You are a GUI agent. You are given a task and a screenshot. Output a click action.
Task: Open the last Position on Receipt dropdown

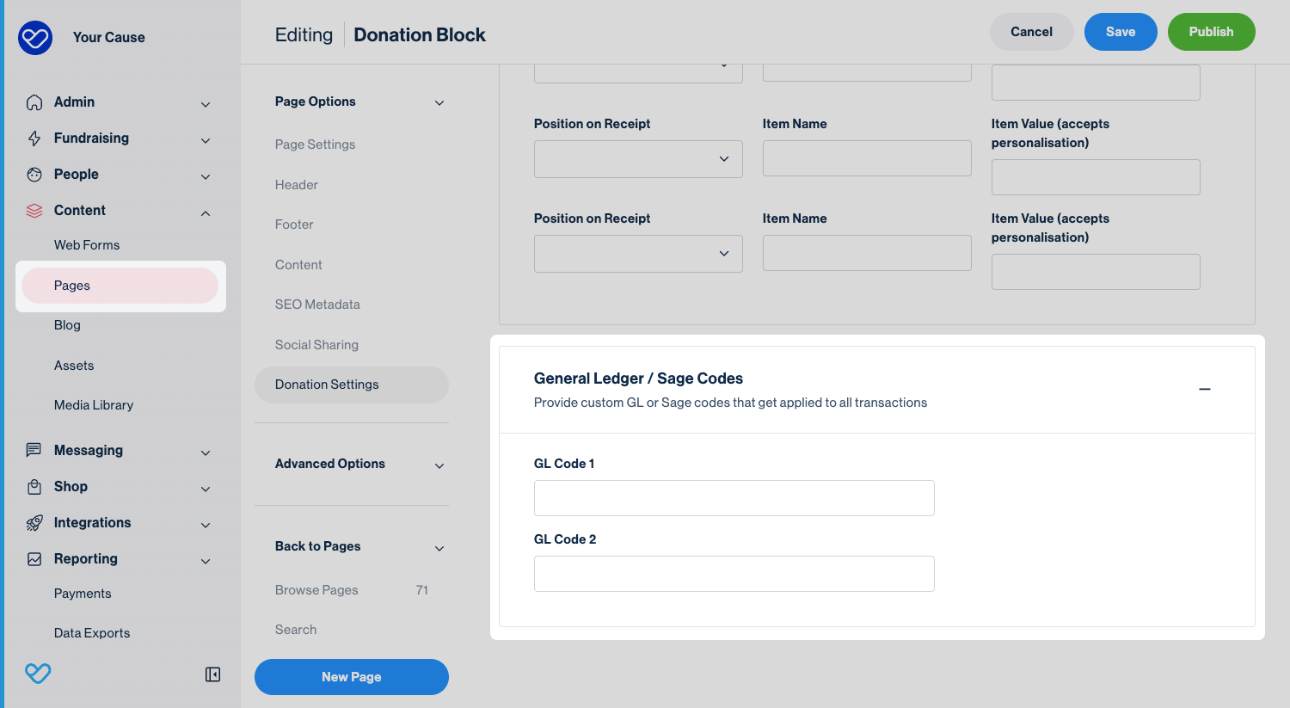pyautogui.click(x=637, y=254)
